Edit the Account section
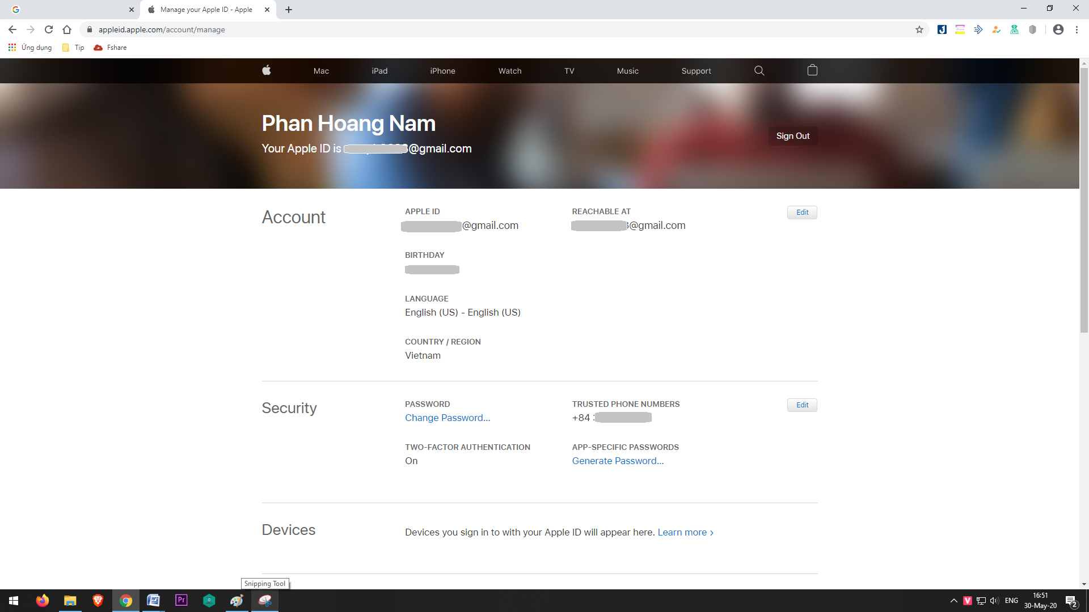 click(x=802, y=212)
